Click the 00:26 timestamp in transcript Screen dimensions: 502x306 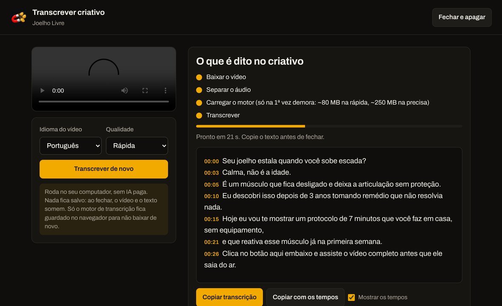point(211,254)
